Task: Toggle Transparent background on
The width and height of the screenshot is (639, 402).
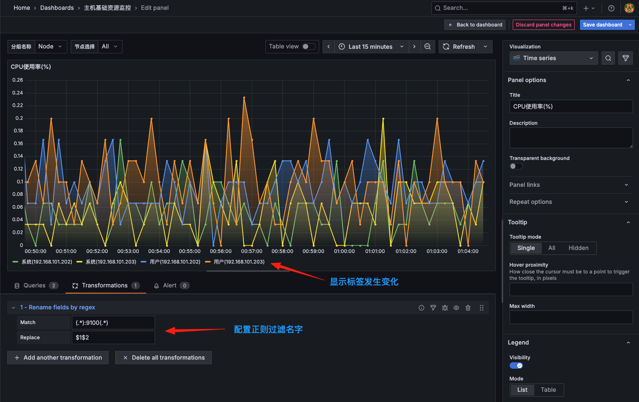Action: [516, 166]
